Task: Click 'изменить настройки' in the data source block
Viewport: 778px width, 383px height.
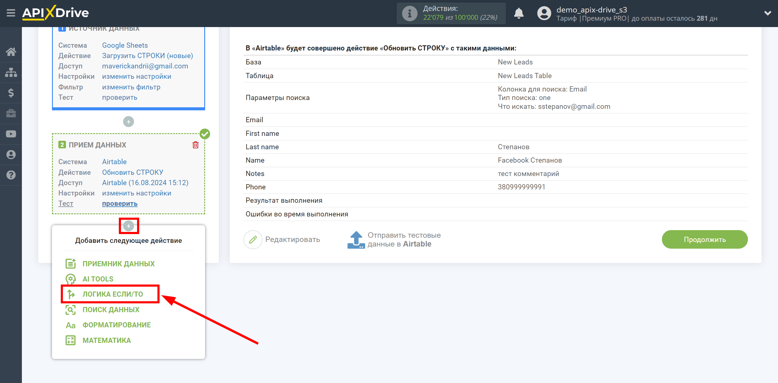Action: (136, 76)
